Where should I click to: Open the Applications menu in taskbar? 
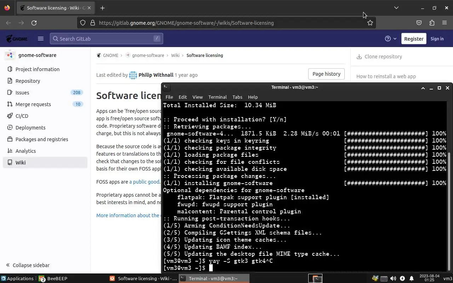17,278
